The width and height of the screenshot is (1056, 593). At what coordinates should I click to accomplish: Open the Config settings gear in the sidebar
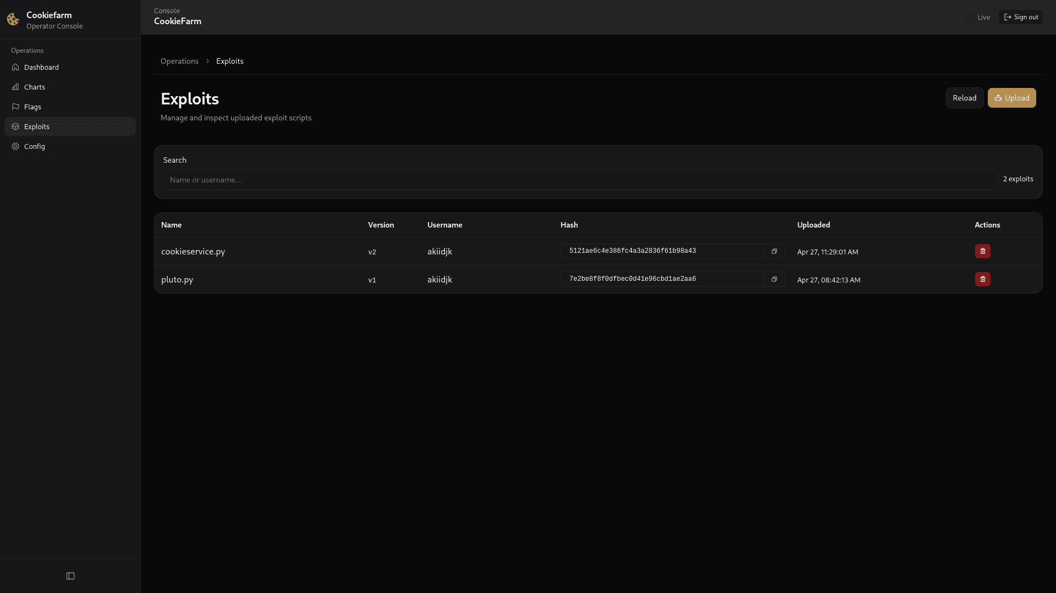coord(14,146)
